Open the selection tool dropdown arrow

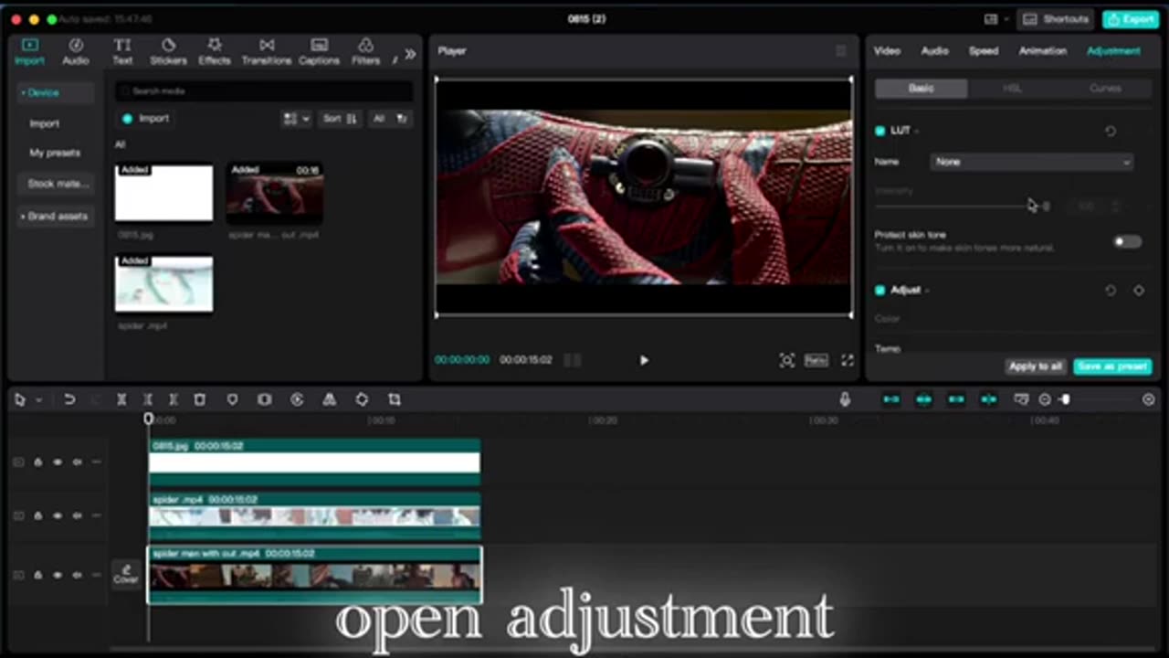point(38,400)
